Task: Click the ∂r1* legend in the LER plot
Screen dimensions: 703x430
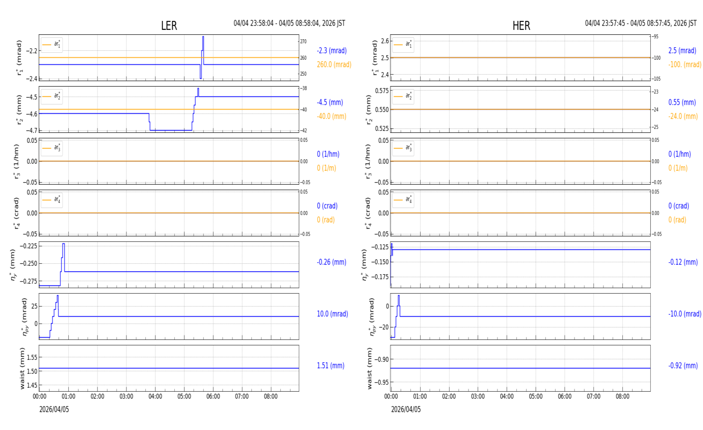Action: 52,45
